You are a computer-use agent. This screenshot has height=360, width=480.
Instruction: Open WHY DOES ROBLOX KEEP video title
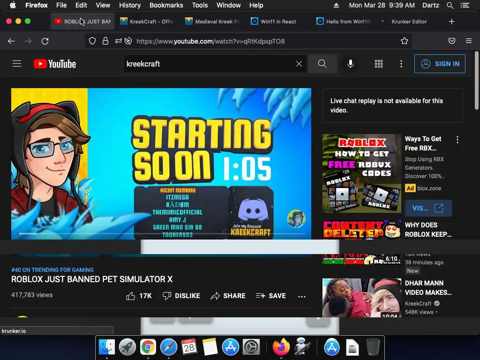point(428,230)
